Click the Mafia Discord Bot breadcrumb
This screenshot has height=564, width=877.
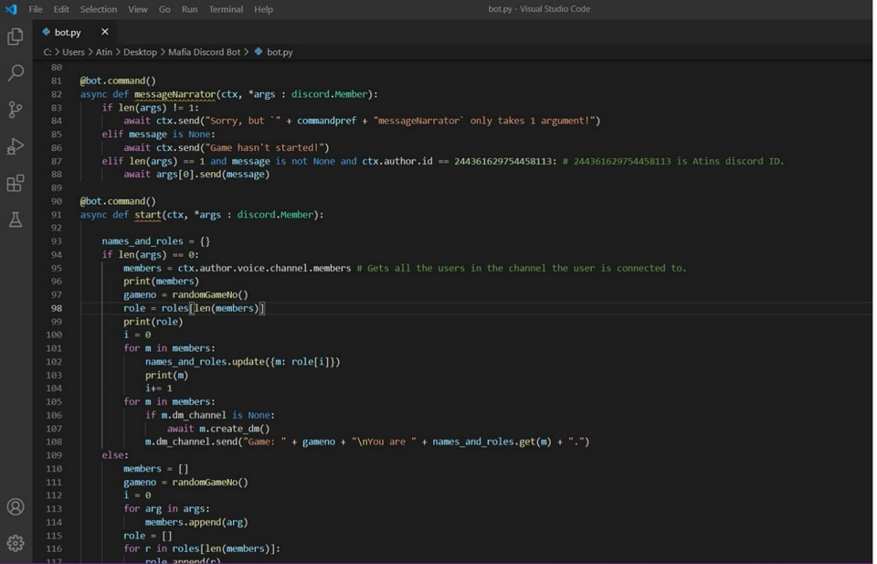[x=204, y=52]
